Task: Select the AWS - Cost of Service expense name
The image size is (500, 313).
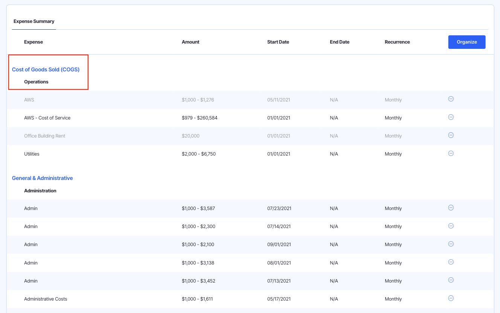Action: point(47,118)
